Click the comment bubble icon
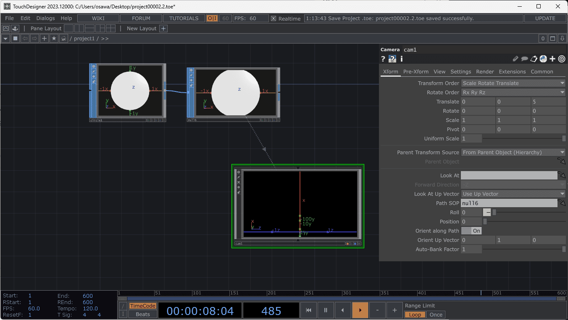This screenshot has height=320, width=568. point(525,59)
